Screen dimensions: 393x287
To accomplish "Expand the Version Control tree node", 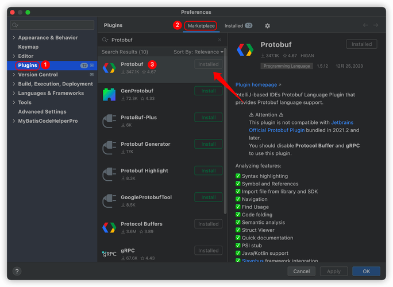I will (x=14, y=75).
